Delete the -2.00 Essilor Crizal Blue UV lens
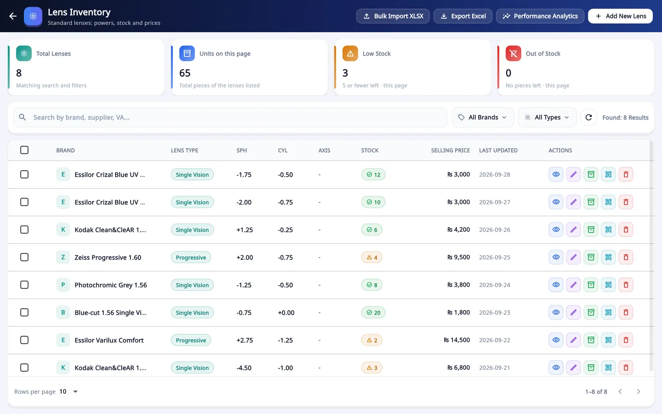This screenshot has height=414, width=662. click(x=626, y=202)
